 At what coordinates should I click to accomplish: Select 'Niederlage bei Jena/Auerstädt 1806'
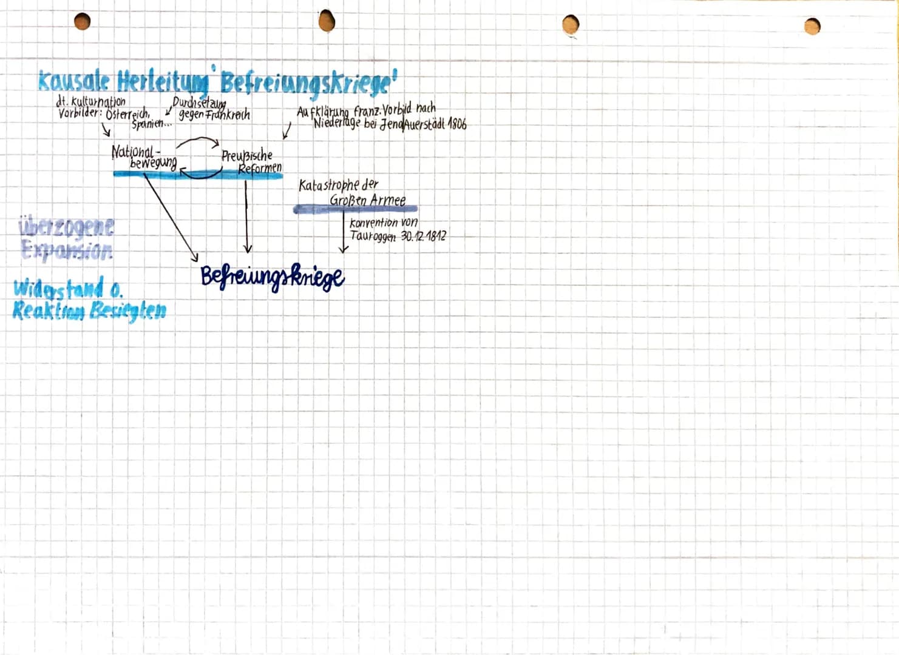coord(390,123)
